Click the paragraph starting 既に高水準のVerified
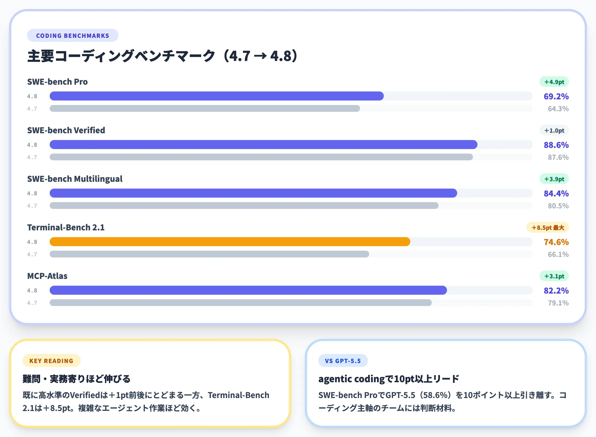The height and width of the screenshot is (437, 596). tap(146, 401)
